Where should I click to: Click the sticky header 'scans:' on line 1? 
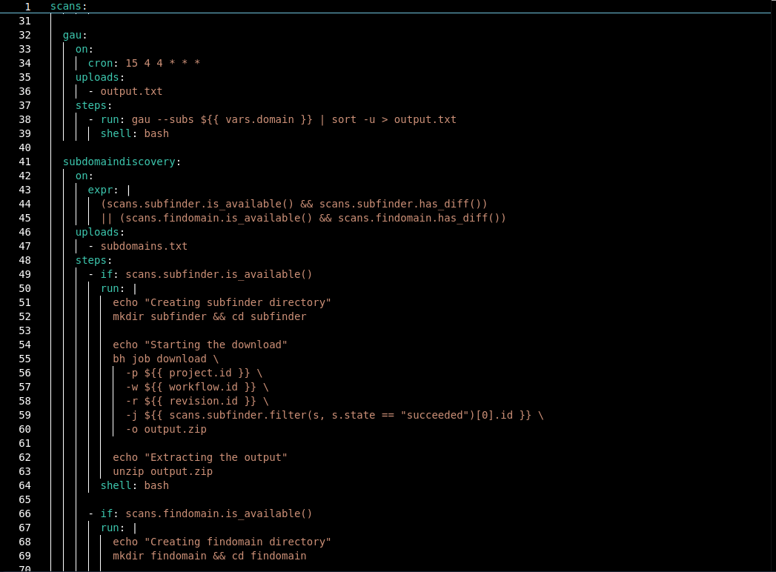(68, 7)
